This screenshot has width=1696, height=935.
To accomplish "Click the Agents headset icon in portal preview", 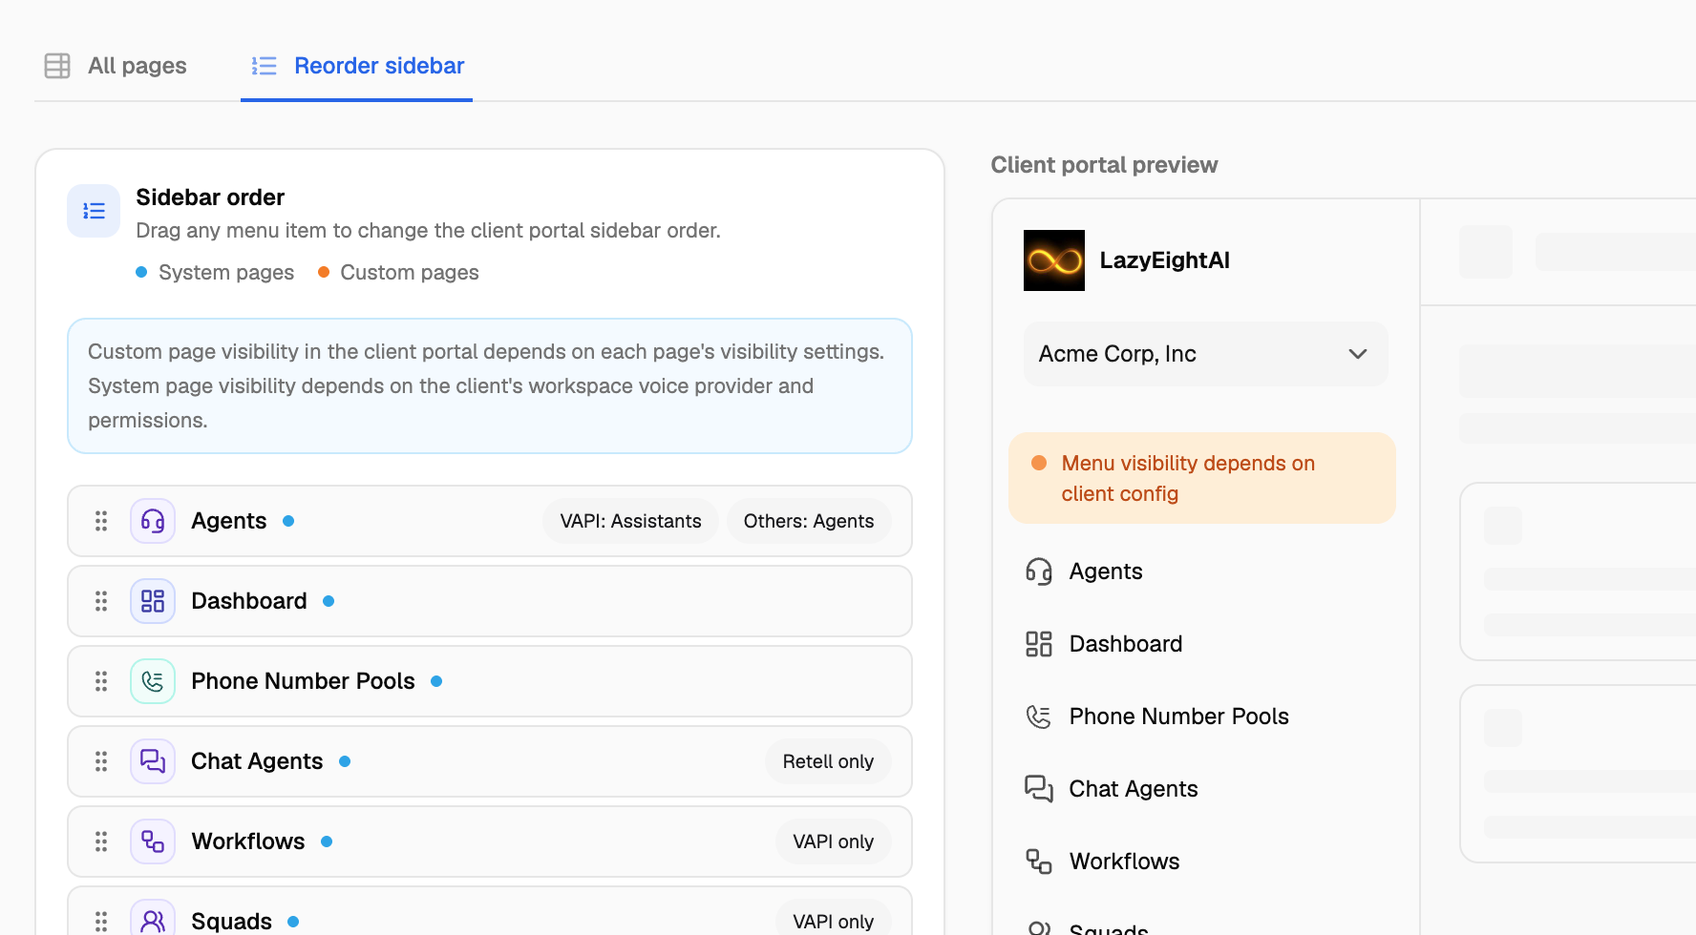I will pyautogui.click(x=1039, y=571).
